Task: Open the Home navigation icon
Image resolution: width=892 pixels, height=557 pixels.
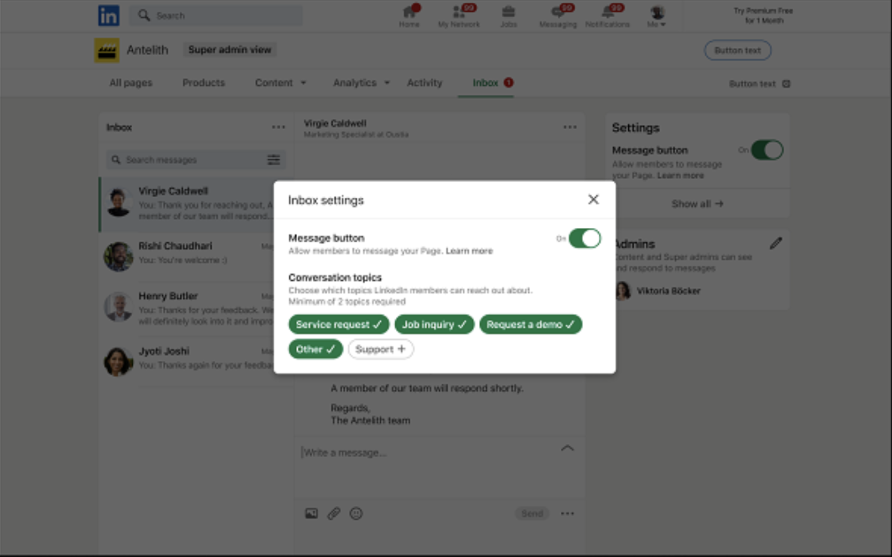Action: click(x=409, y=16)
